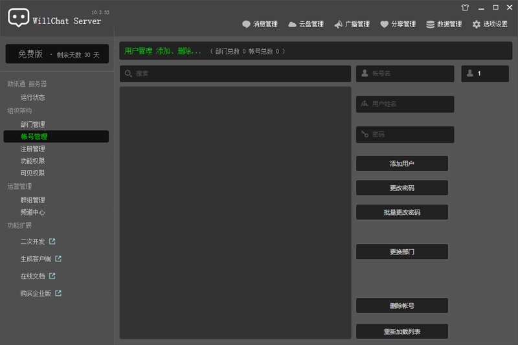Click the 删除帐号 button
Screen dimensions: 518x345
tap(401, 306)
